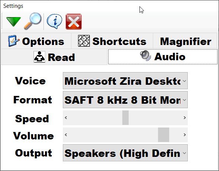The height and width of the screenshot is (171, 219).
Task: Select the Magnifier tab
Action: [185, 41]
